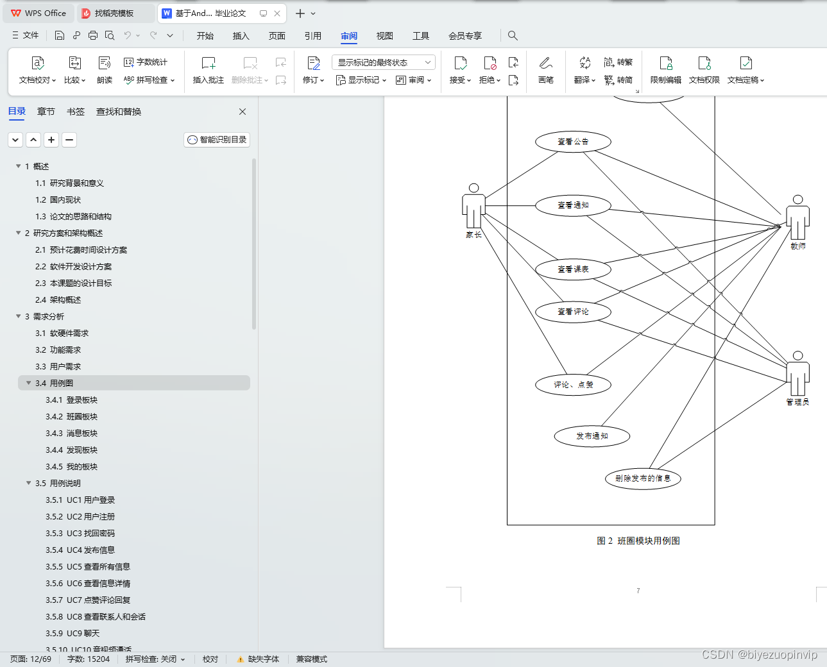Click 文档定稿 finalize document
Viewport: 827px width, 667px height.
tap(746, 71)
